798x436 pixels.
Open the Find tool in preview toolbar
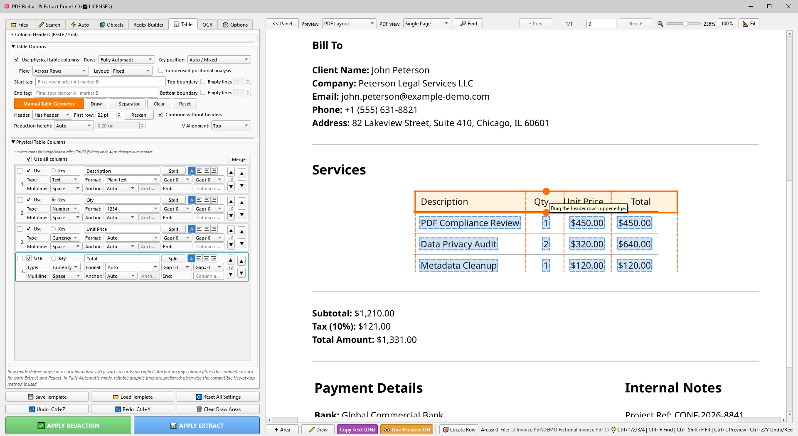click(468, 24)
